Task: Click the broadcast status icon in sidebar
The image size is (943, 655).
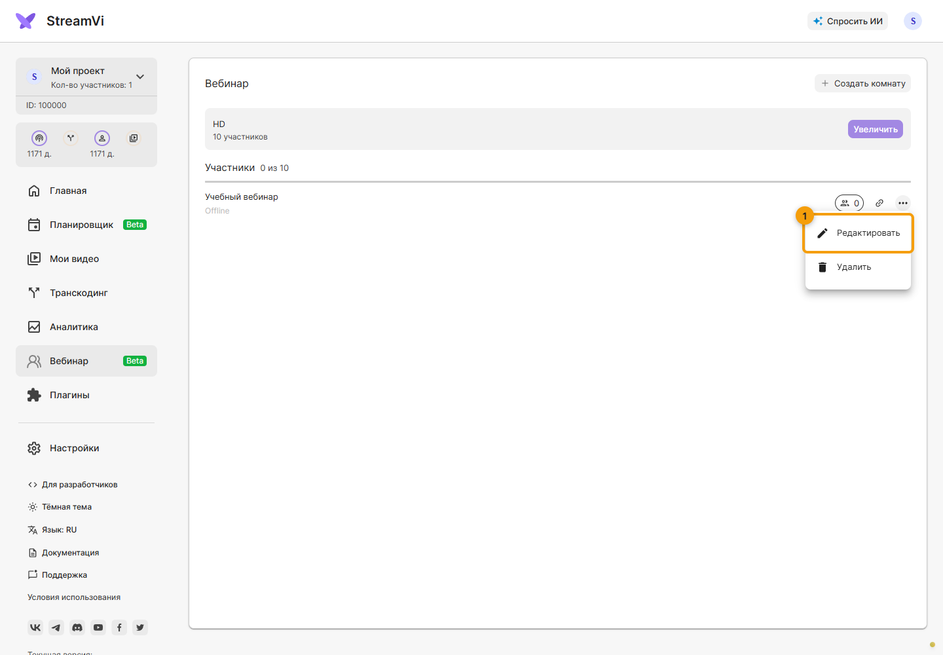Action: 39,138
